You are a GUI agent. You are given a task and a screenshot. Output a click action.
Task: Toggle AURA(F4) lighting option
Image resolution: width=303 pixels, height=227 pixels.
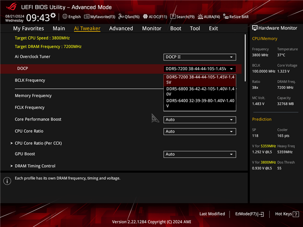[x=209, y=17]
